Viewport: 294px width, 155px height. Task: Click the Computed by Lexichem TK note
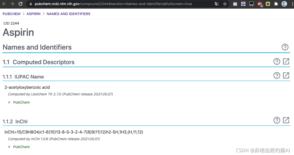[60, 94]
